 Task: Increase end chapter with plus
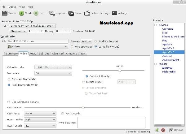[69, 31]
